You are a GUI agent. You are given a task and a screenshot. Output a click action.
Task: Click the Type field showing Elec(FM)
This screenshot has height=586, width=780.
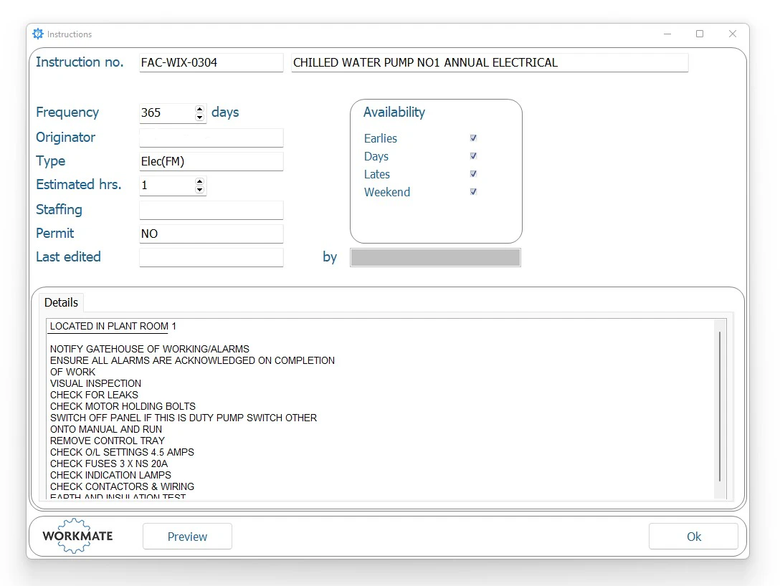[x=211, y=161]
